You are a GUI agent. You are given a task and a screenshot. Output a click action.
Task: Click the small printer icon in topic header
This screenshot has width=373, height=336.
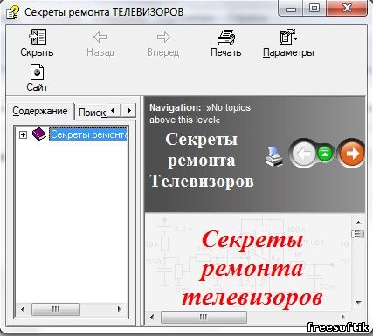273,157
